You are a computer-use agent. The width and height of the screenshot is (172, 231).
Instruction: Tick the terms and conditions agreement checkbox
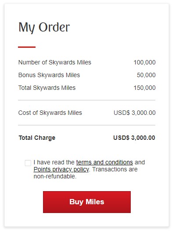(28, 163)
